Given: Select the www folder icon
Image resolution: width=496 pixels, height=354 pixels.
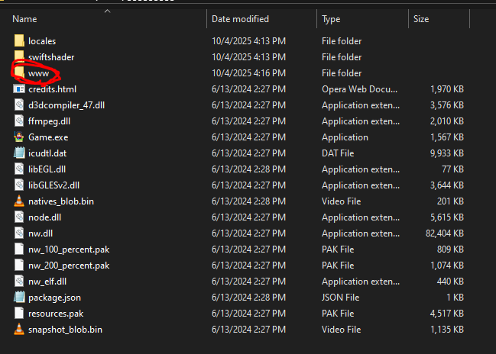Looking at the screenshot, I should click(x=19, y=73).
